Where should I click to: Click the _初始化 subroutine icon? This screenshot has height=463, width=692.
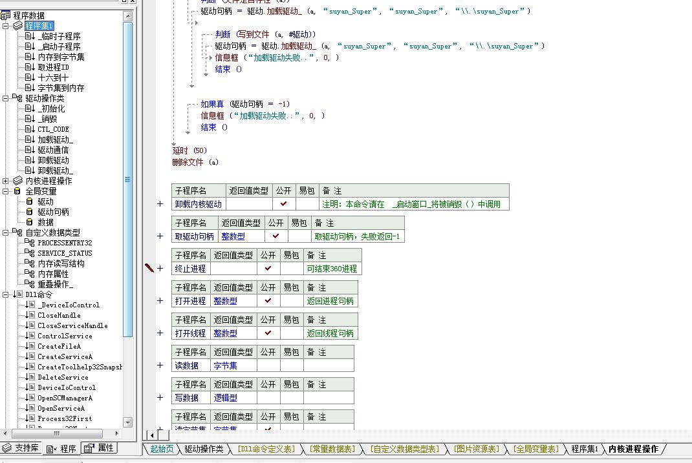click(x=30, y=108)
